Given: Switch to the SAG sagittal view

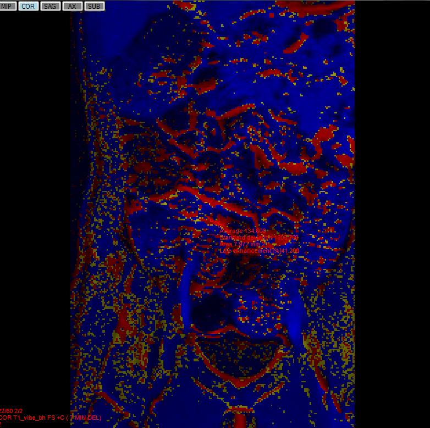Looking at the screenshot, I should click(51, 6).
